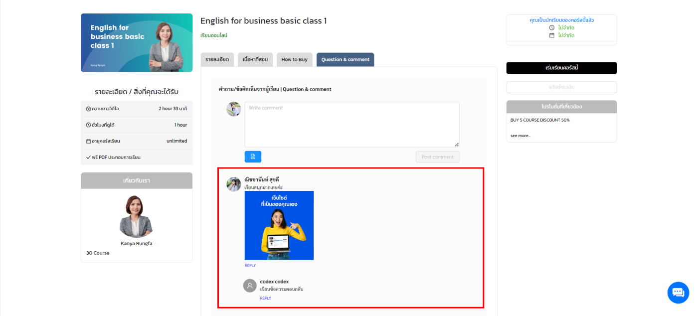Click the video length play icon
Image resolution: width=698 pixels, height=316 pixels.
click(x=88, y=109)
